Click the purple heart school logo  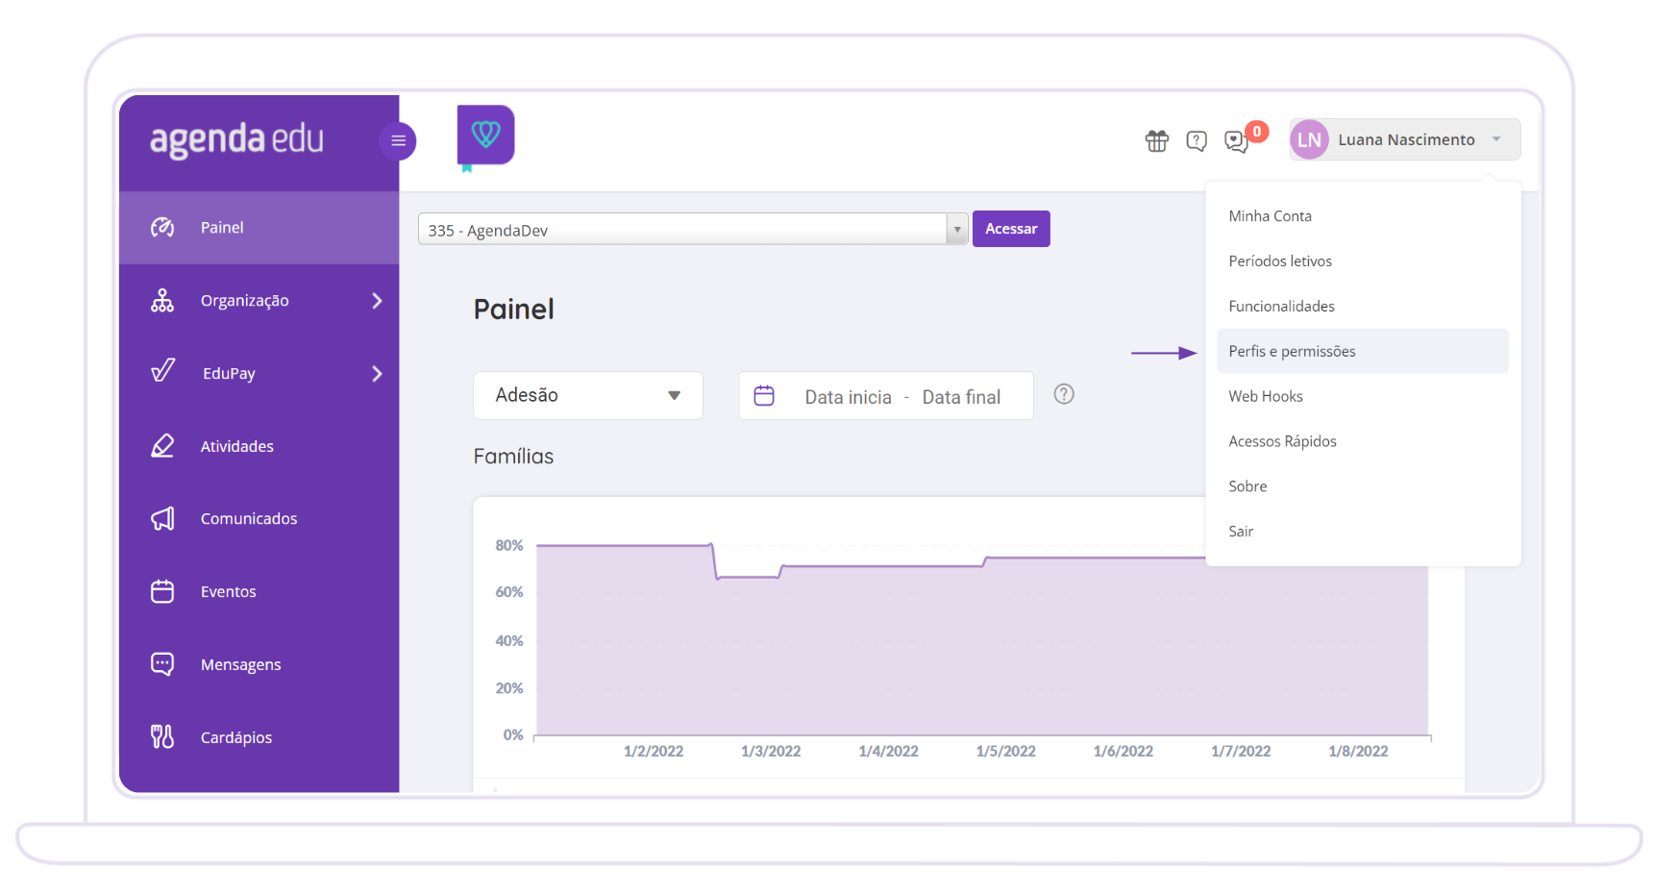coord(485,135)
